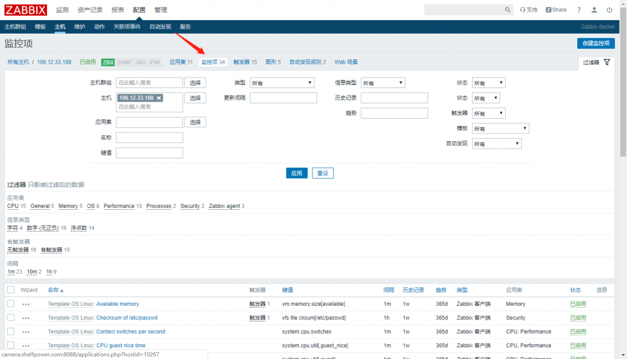Check the select-all items checkbox
Image resolution: width=627 pixels, height=359 pixels.
(x=11, y=290)
